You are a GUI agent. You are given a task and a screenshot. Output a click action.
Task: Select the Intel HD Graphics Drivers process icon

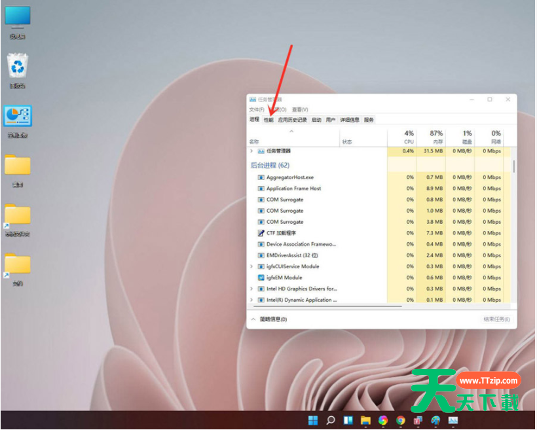(261, 288)
